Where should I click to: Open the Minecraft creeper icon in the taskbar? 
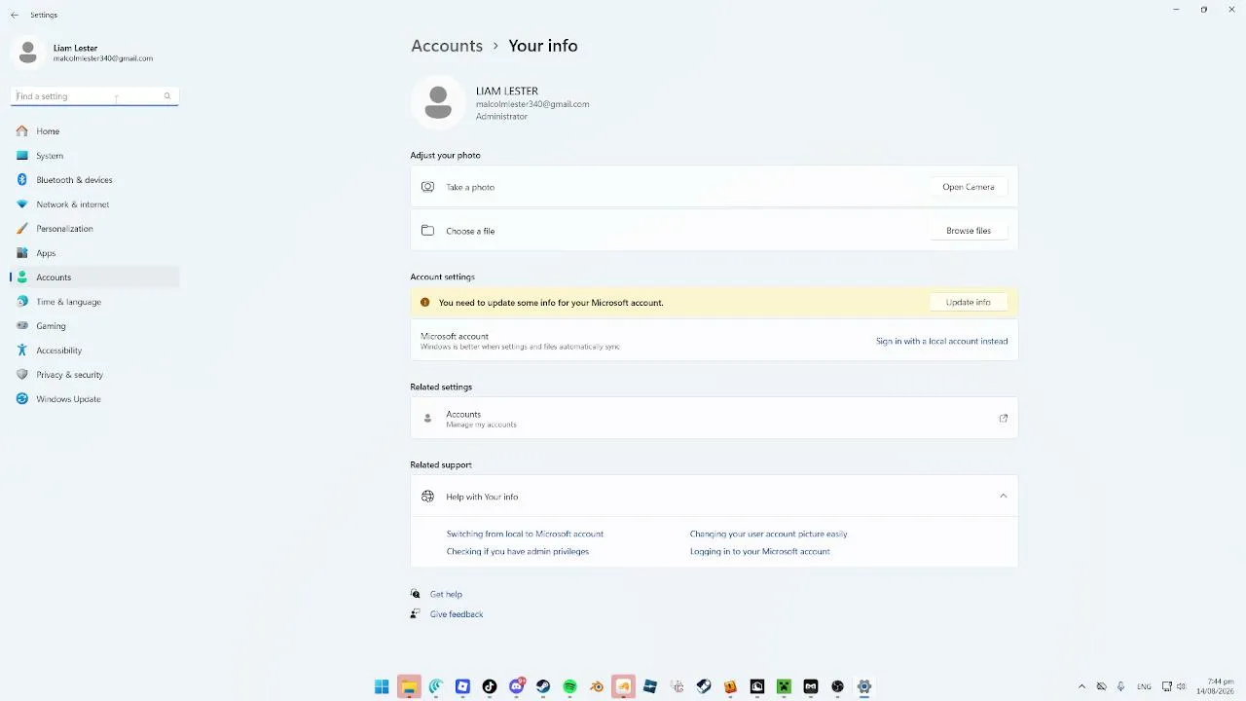pos(784,686)
